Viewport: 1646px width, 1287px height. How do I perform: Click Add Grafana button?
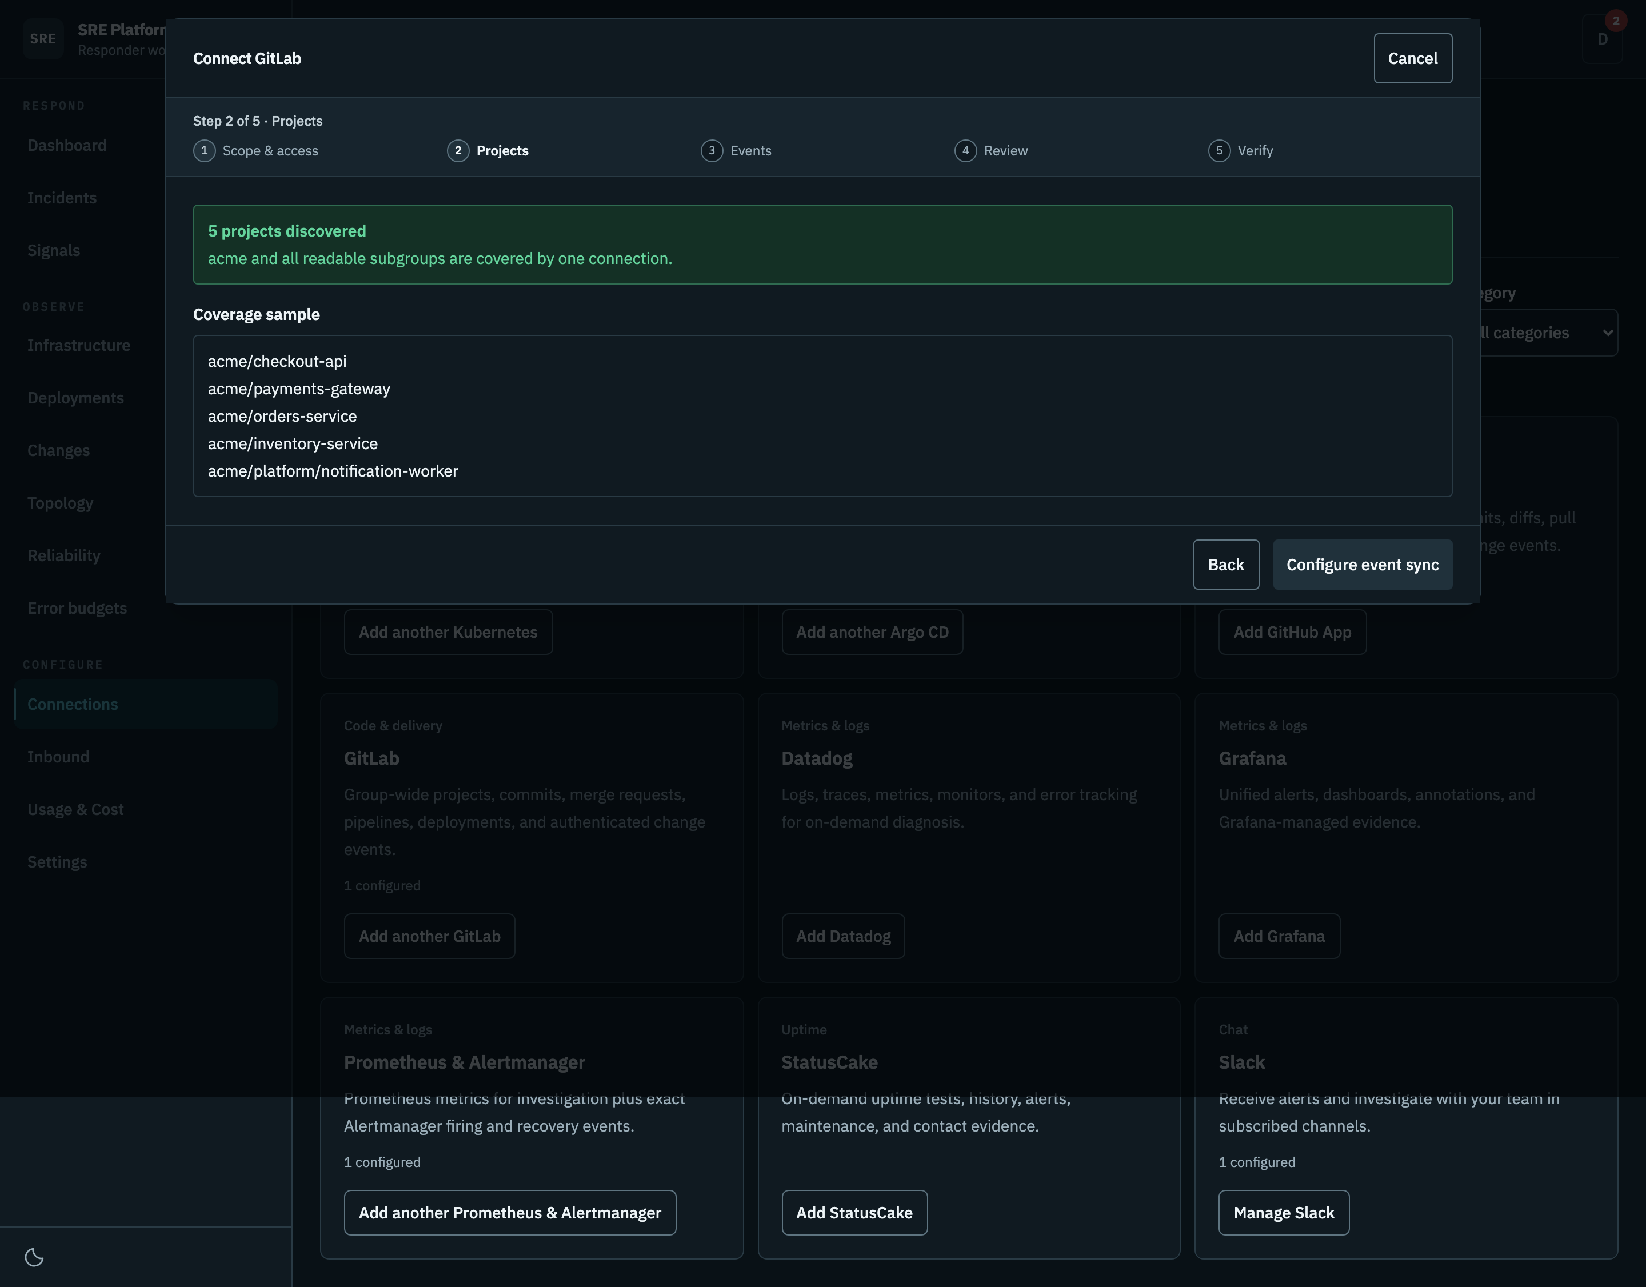pos(1279,936)
